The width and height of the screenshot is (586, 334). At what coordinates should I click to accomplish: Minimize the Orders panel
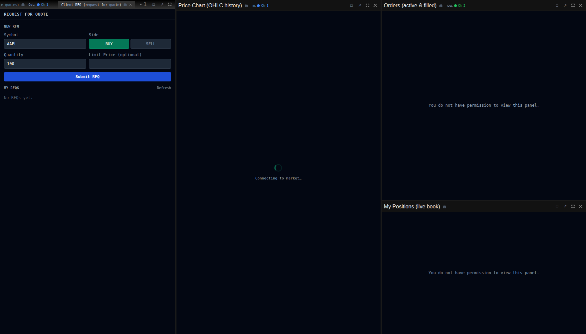click(557, 6)
